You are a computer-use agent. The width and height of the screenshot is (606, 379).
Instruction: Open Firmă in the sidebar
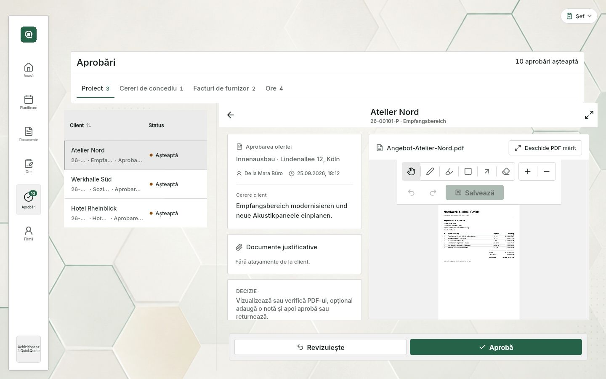pyautogui.click(x=29, y=233)
